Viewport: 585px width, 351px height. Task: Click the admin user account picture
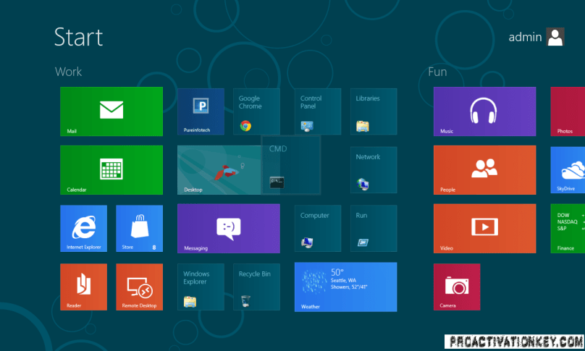click(555, 37)
